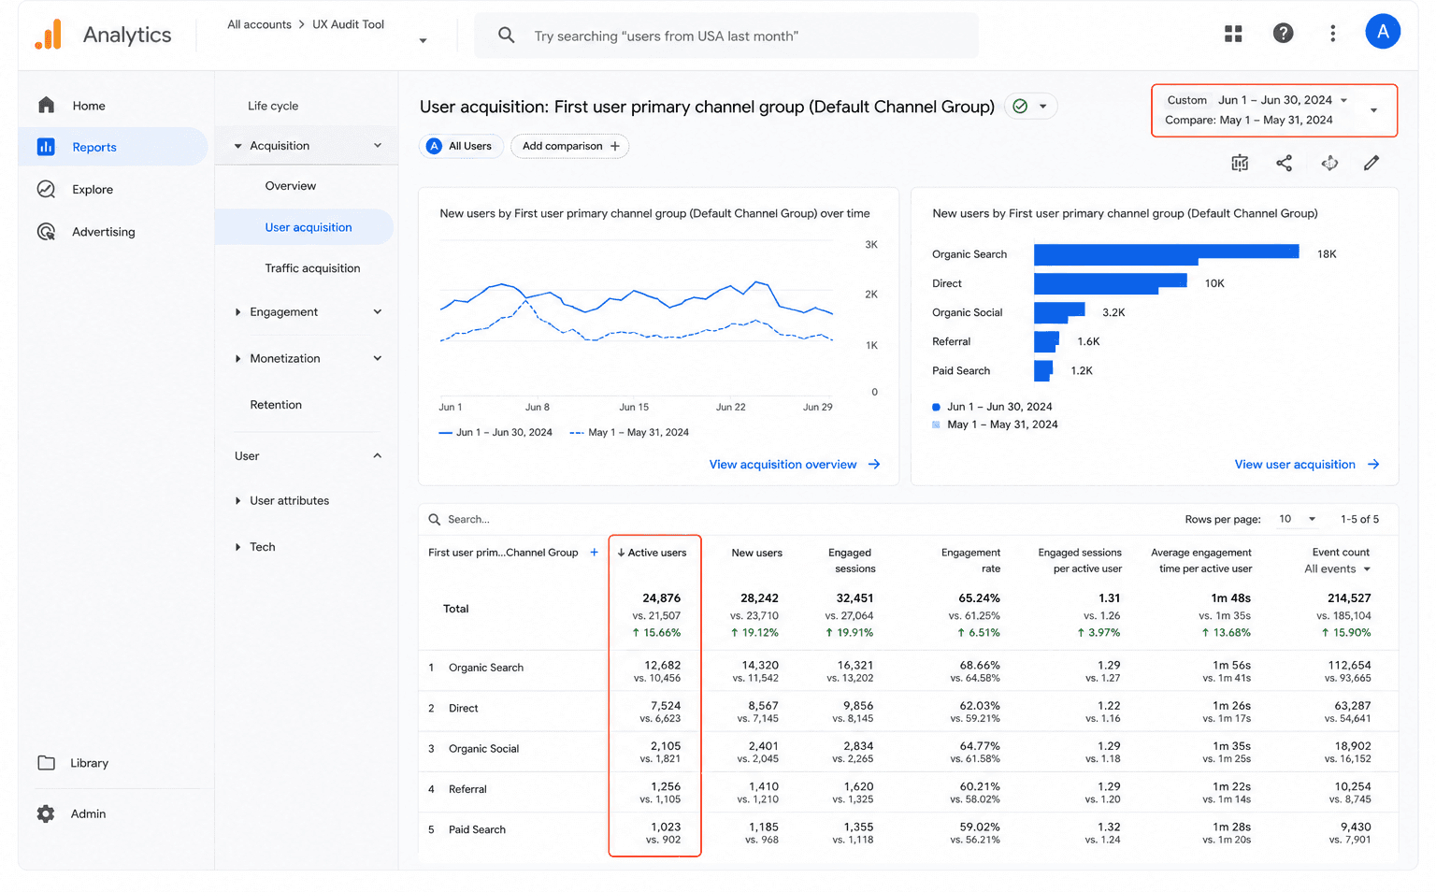Click the Share this report icon
This screenshot has width=1436, height=892.
pyautogui.click(x=1285, y=163)
